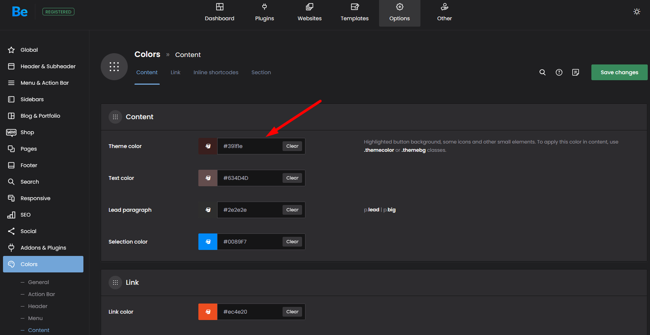The image size is (650, 335).
Task: Open the Lead paragraph color swatch picker
Action: [x=208, y=210]
